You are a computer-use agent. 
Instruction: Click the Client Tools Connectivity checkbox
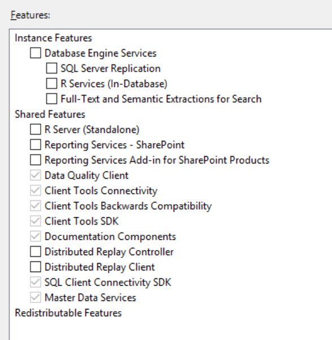[x=35, y=191]
